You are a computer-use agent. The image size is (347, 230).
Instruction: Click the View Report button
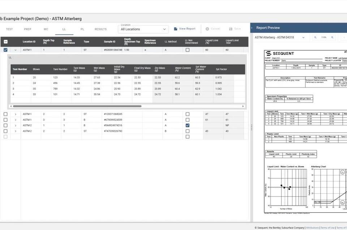(185, 29)
